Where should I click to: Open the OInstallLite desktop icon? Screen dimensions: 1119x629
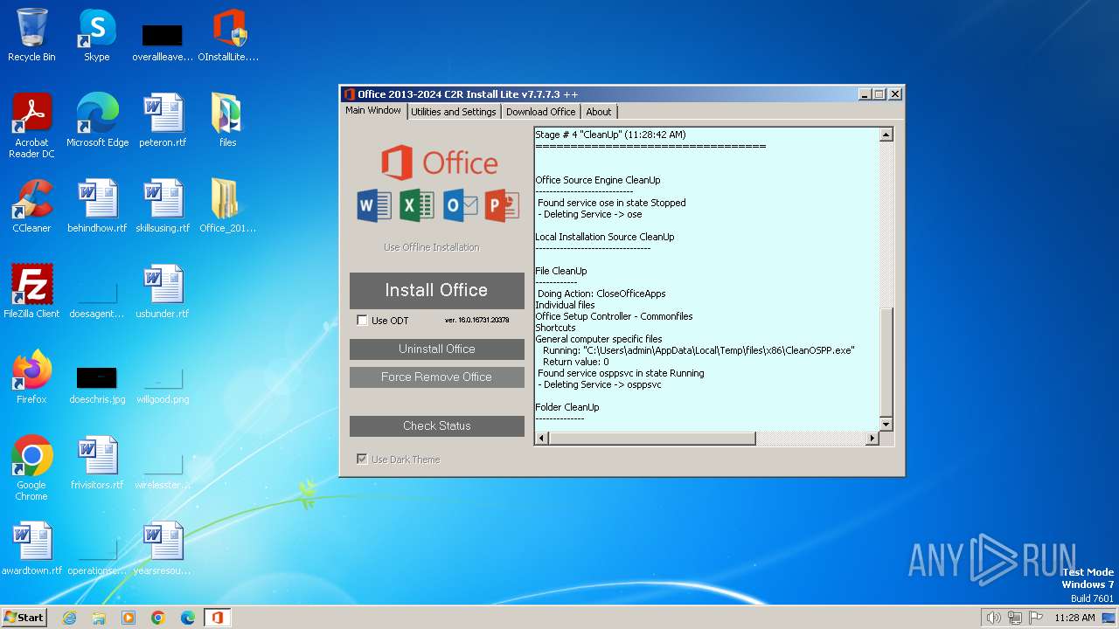(x=228, y=35)
